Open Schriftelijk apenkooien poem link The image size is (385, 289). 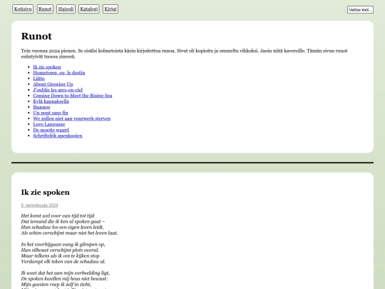click(x=58, y=136)
